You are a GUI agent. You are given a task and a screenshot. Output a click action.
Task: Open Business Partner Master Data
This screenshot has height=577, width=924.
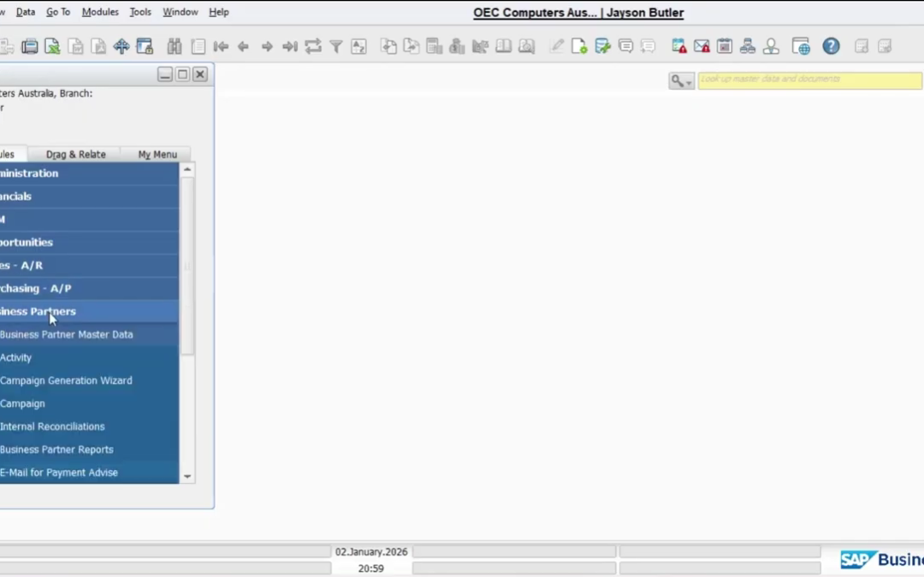click(x=67, y=334)
